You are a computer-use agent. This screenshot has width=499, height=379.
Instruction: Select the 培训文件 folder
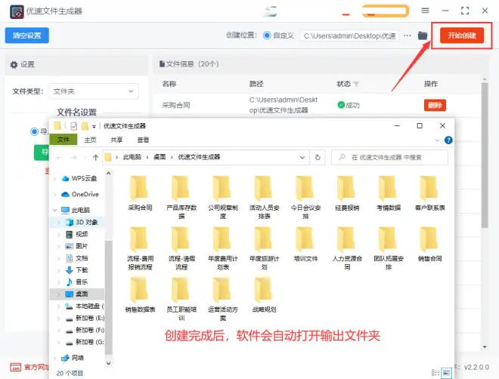305,244
